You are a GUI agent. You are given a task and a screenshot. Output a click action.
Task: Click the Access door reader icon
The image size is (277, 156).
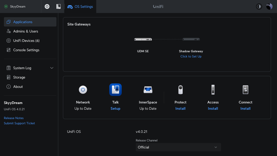pos(213,90)
